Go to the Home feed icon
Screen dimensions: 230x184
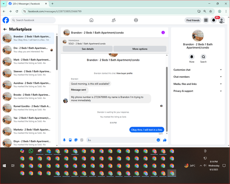click(x=92, y=20)
